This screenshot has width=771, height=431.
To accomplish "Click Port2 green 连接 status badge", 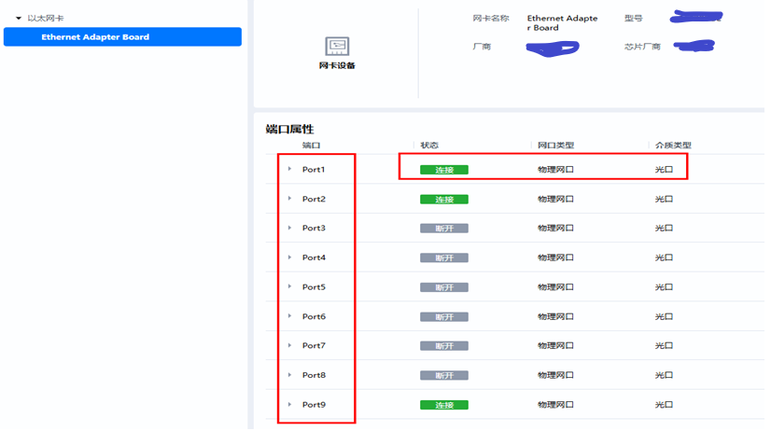I will point(443,200).
